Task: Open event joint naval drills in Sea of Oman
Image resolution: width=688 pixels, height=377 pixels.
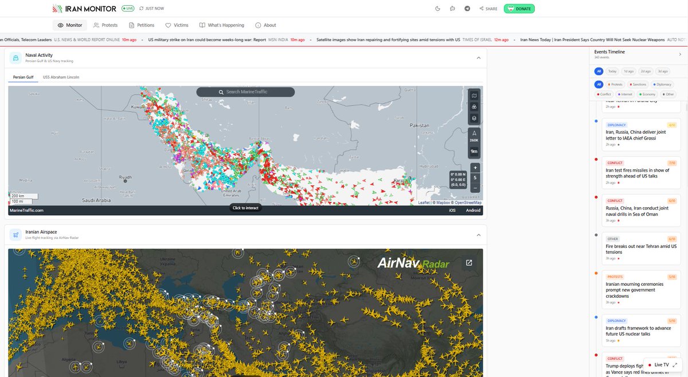Action: pos(642,211)
